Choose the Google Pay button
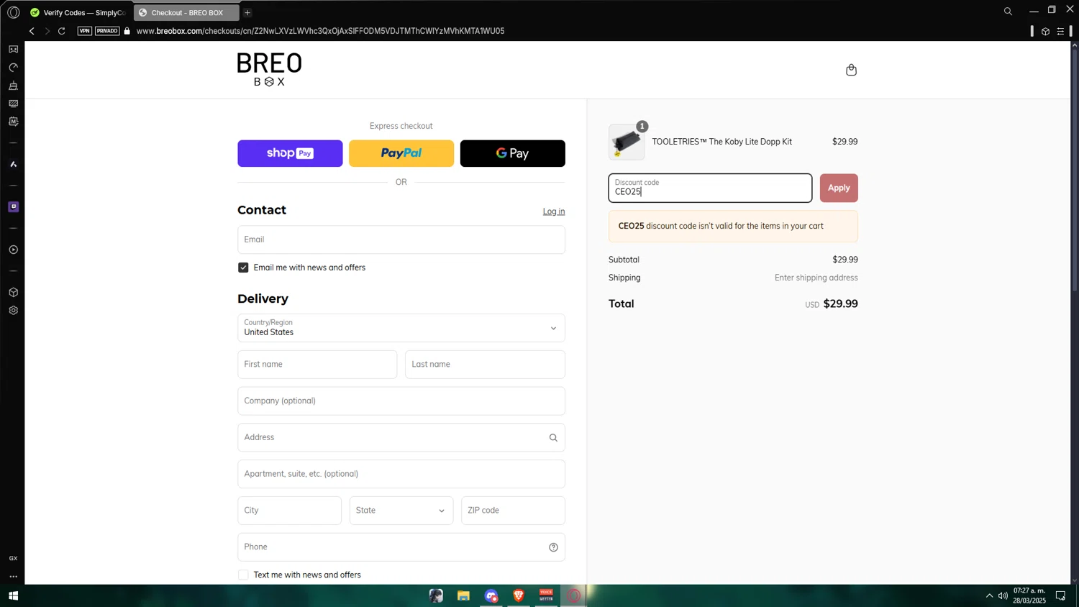This screenshot has height=607, width=1079. pos(513,153)
